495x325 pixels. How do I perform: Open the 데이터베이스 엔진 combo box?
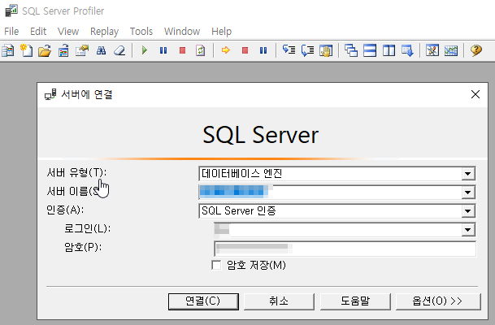pyautogui.click(x=337, y=174)
